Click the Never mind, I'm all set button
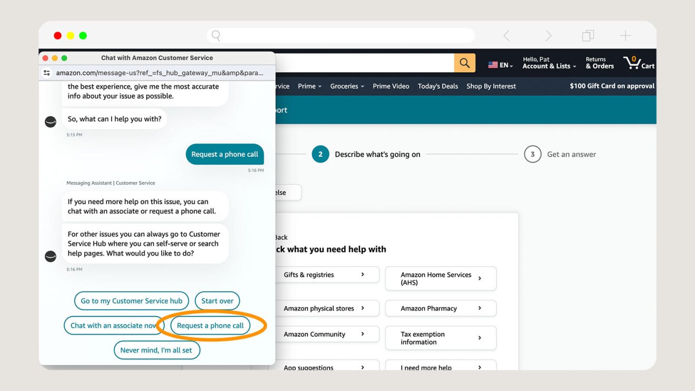Screen dimensions: 695x391 click(x=156, y=349)
